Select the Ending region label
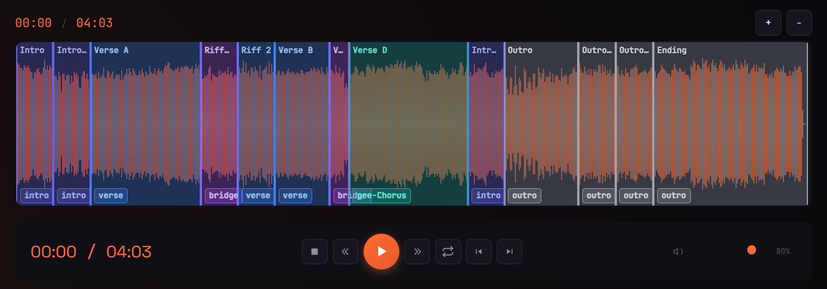The height and width of the screenshot is (289, 827). 672,50
